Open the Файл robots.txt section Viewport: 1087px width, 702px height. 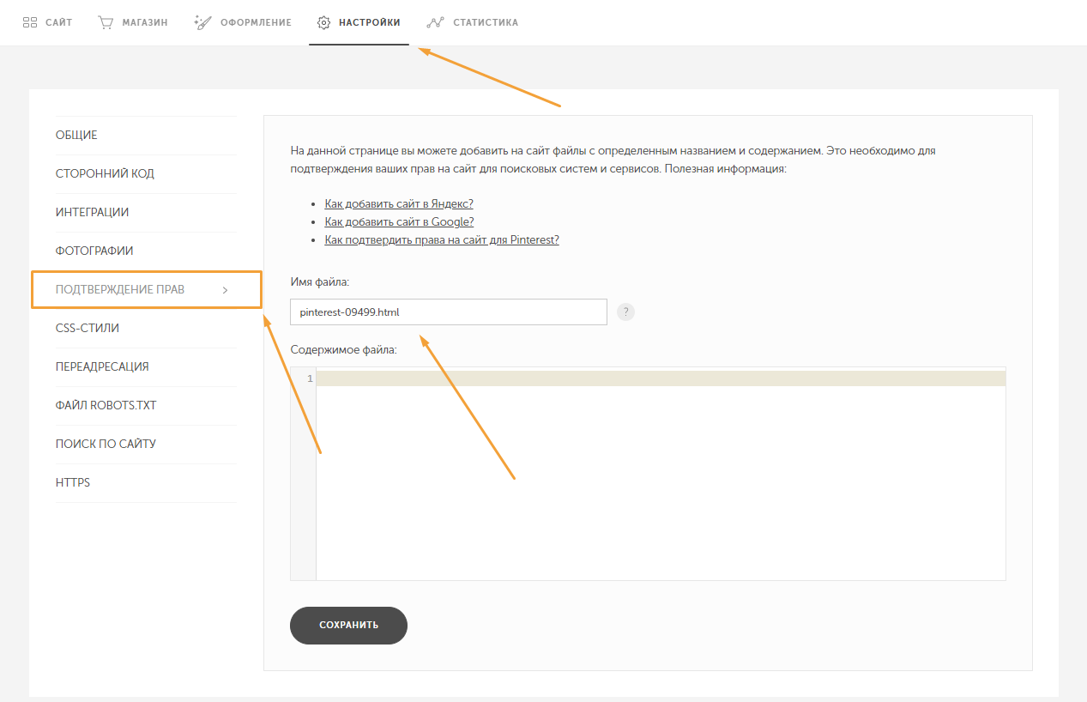(106, 406)
